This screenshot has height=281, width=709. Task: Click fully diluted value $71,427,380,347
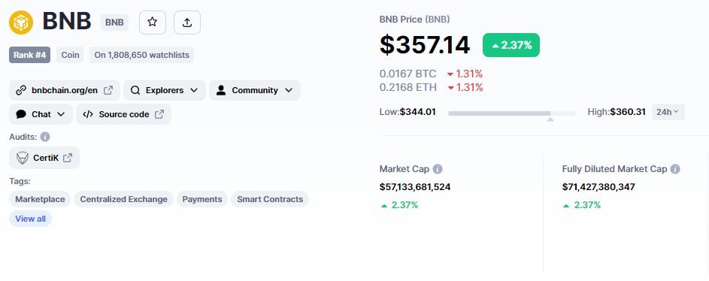[x=598, y=187]
